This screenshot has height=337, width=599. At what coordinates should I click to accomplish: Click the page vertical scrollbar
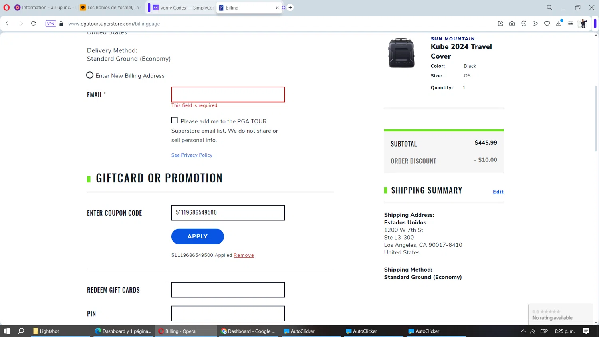pos(596,119)
